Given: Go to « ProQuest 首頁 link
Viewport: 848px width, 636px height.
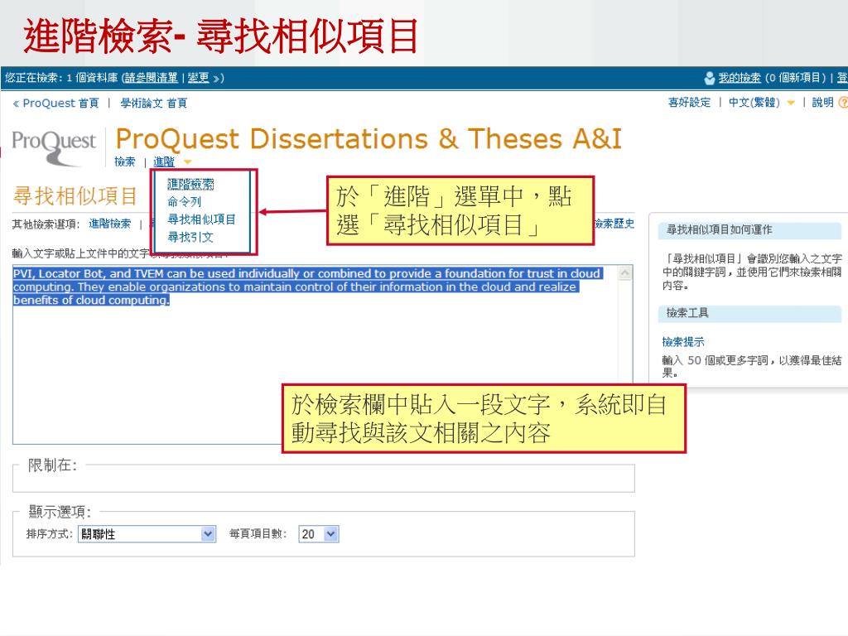Looking at the screenshot, I should click(x=55, y=103).
